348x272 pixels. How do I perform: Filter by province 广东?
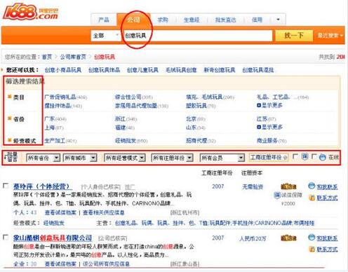(50, 119)
